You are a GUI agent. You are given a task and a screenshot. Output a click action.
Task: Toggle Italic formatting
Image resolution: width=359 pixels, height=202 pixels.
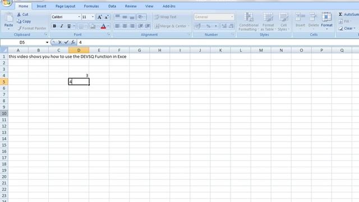point(62,26)
